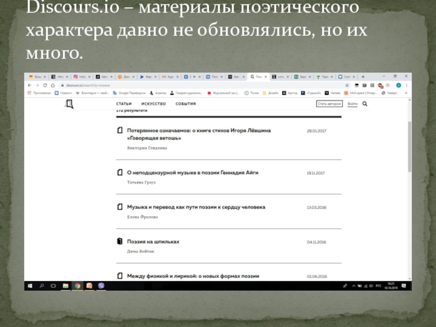Open the article Поэзия на шпильках

pos(153,241)
